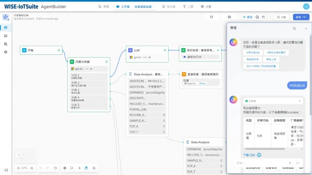Click the 维修上报 suggestion button

pyautogui.click(x=271, y=59)
